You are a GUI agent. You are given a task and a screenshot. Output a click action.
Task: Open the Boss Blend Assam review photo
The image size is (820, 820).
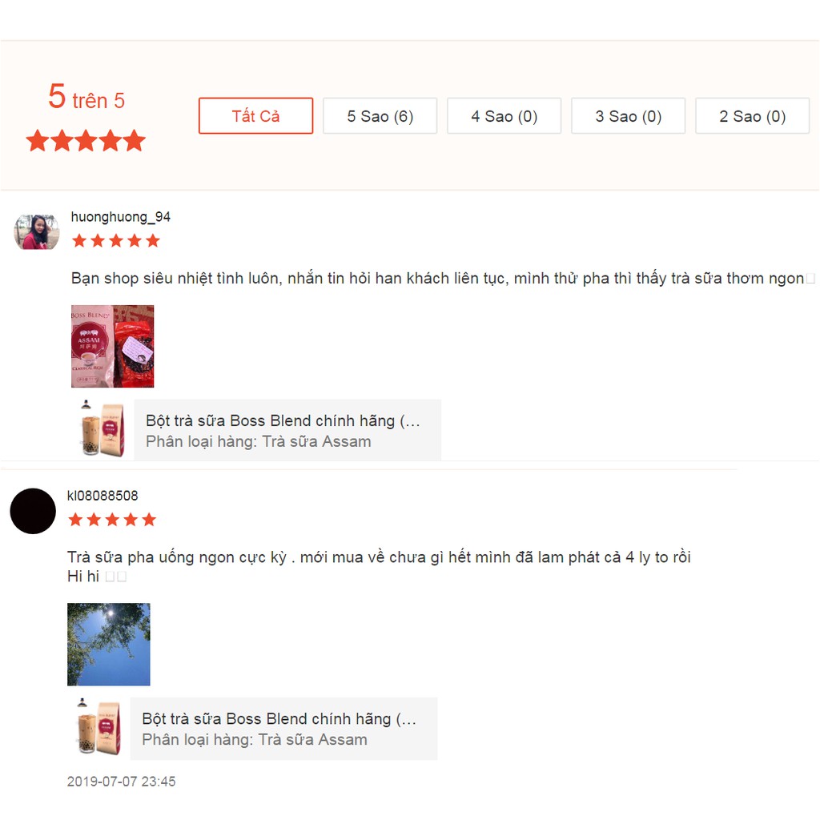click(112, 346)
